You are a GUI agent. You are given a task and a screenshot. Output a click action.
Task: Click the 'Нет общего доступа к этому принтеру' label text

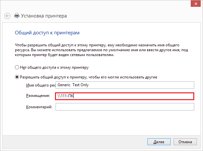click(54, 67)
